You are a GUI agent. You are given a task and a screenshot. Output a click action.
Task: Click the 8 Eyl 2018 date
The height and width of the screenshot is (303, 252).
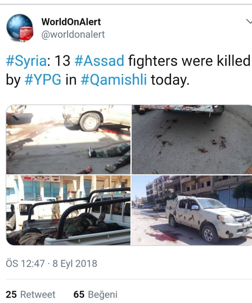(75, 264)
